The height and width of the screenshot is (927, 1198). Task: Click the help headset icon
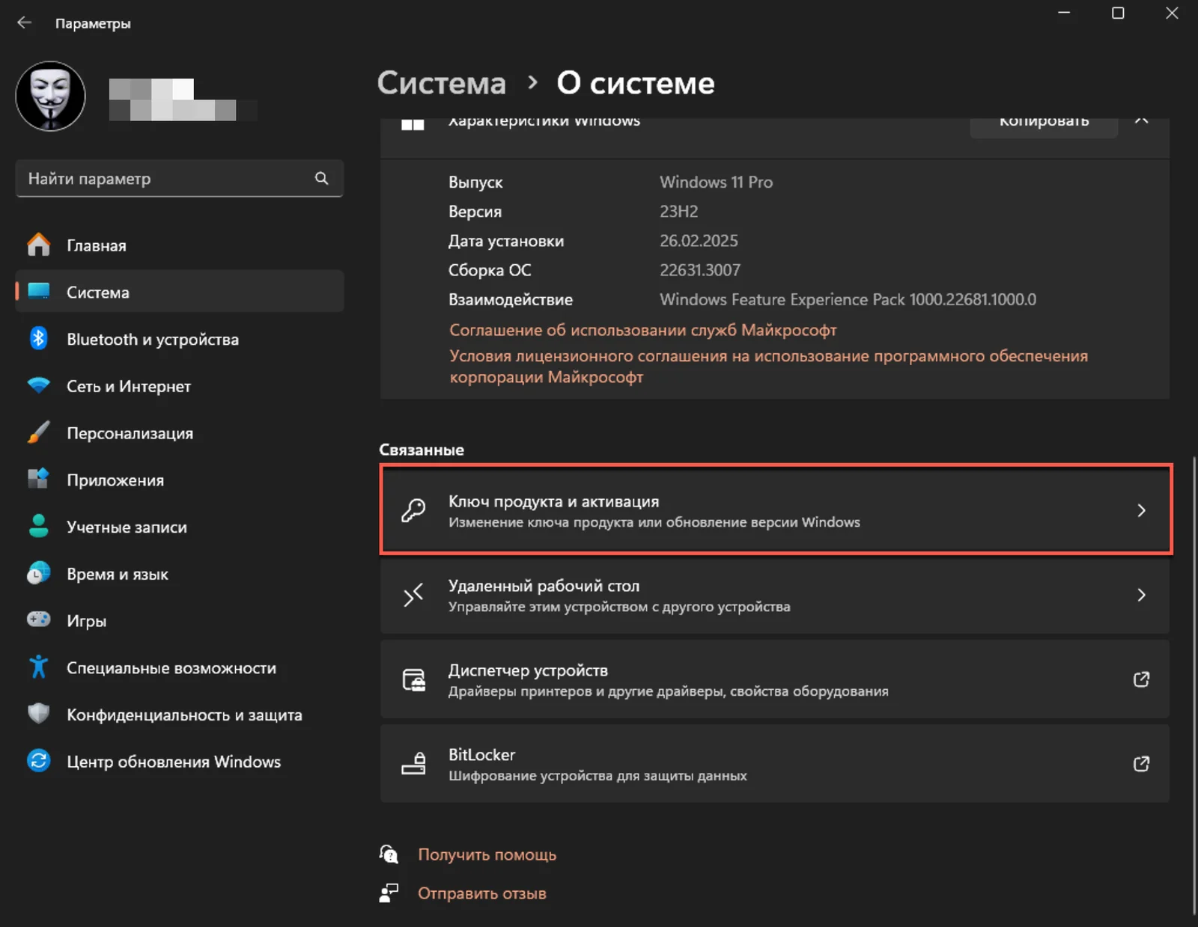(x=389, y=854)
